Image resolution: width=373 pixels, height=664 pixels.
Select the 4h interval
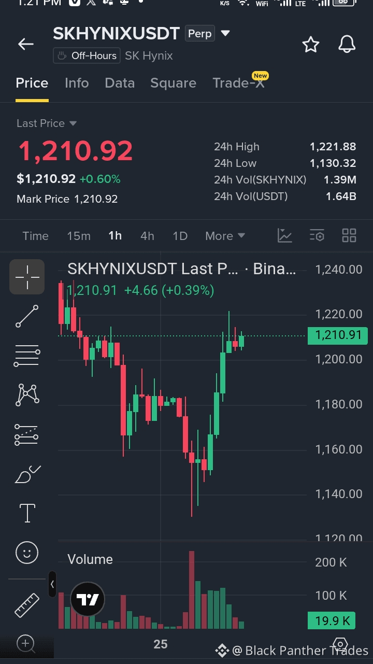147,236
